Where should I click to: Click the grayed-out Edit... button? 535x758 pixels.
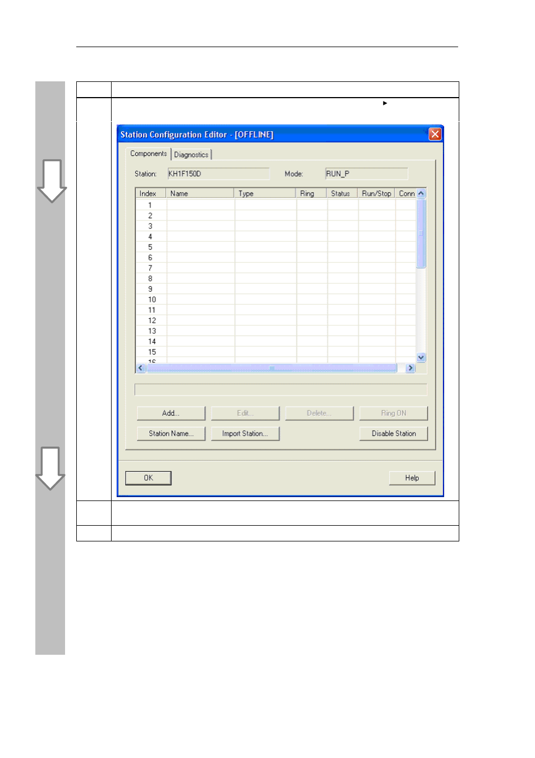coord(245,413)
